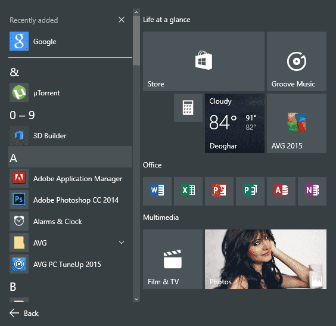Click the scrollbar down arrow

(x=136, y=299)
